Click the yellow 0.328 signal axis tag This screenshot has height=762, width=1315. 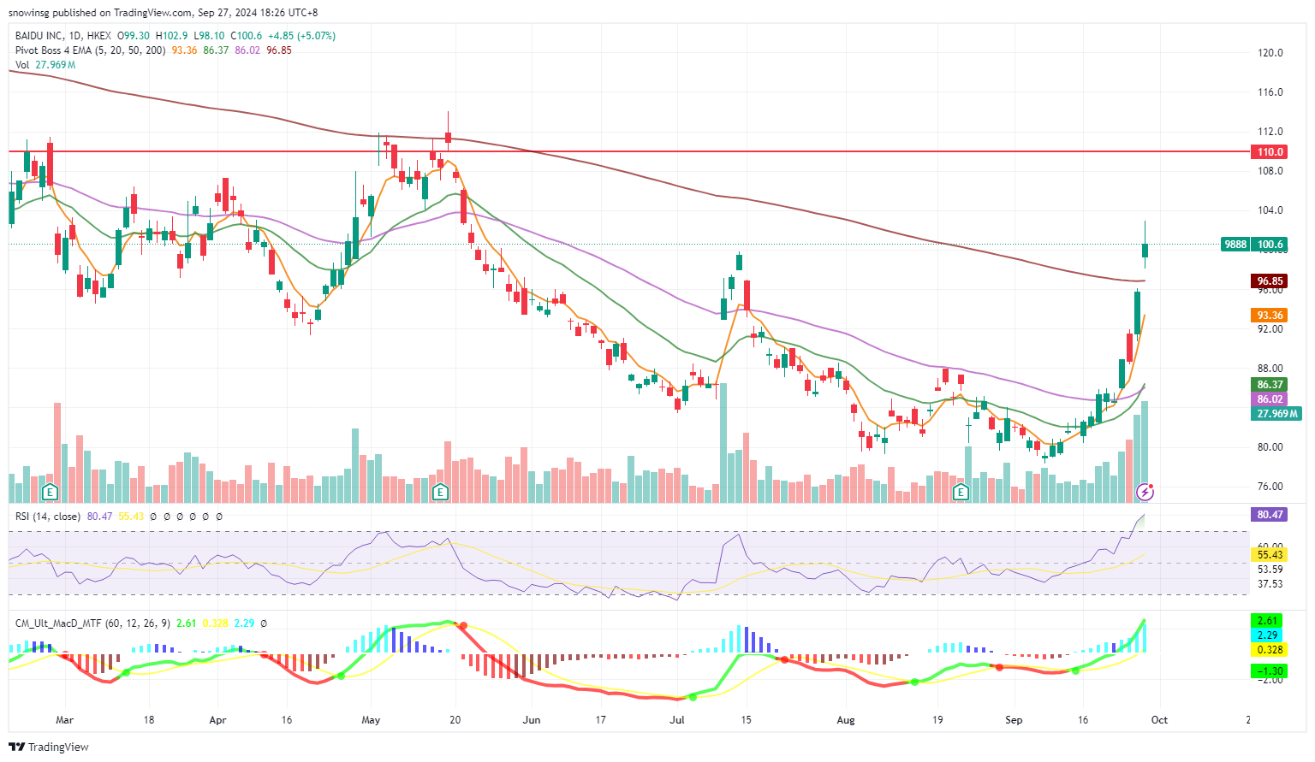(x=1270, y=650)
